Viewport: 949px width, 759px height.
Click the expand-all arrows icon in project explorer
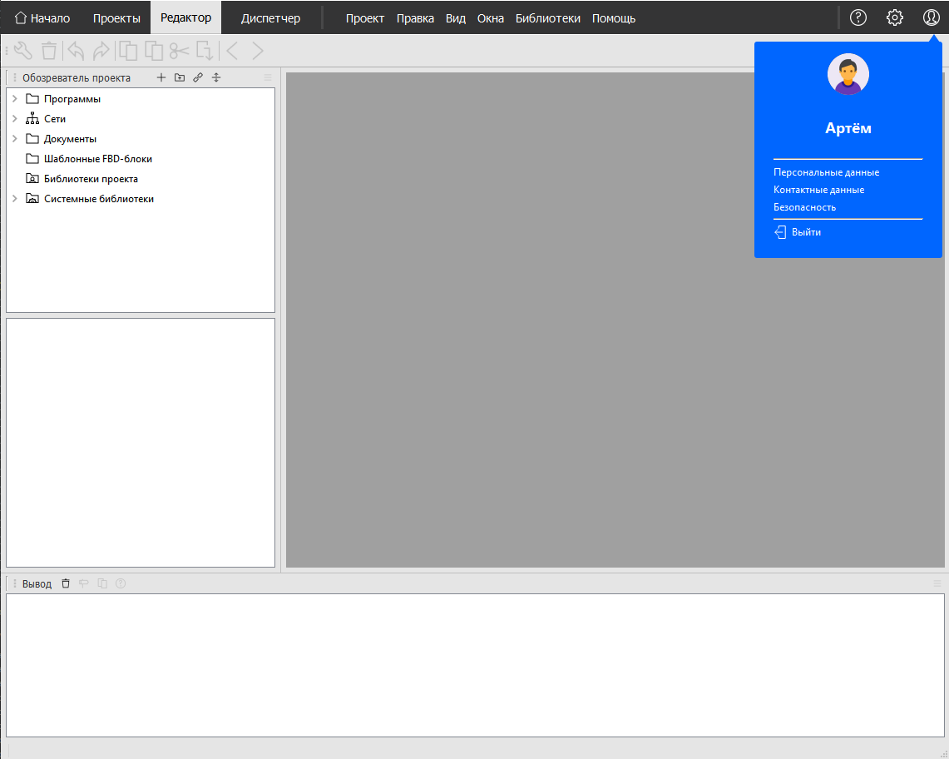[216, 77]
